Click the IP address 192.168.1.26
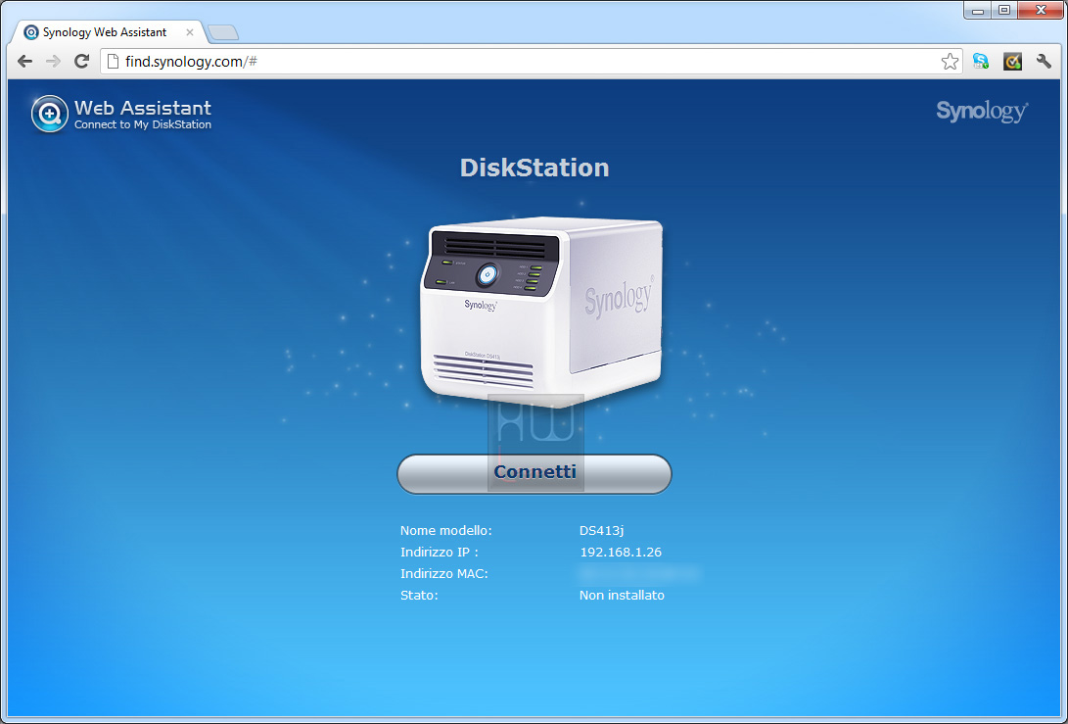Viewport: 1068px width, 724px height. click(x=621, y=553)
